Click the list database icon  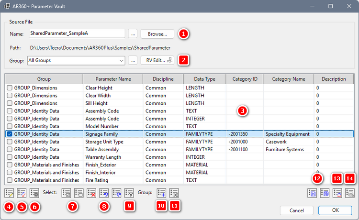[350, 193]
